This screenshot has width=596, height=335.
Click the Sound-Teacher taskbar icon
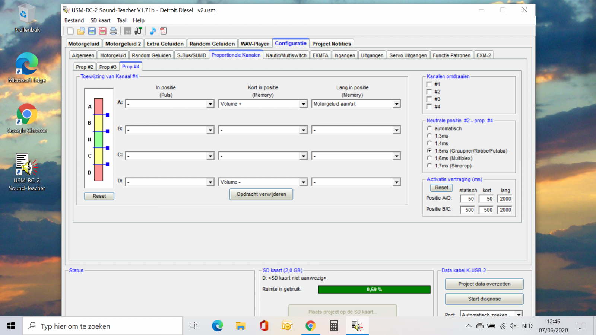pos(357,326)
